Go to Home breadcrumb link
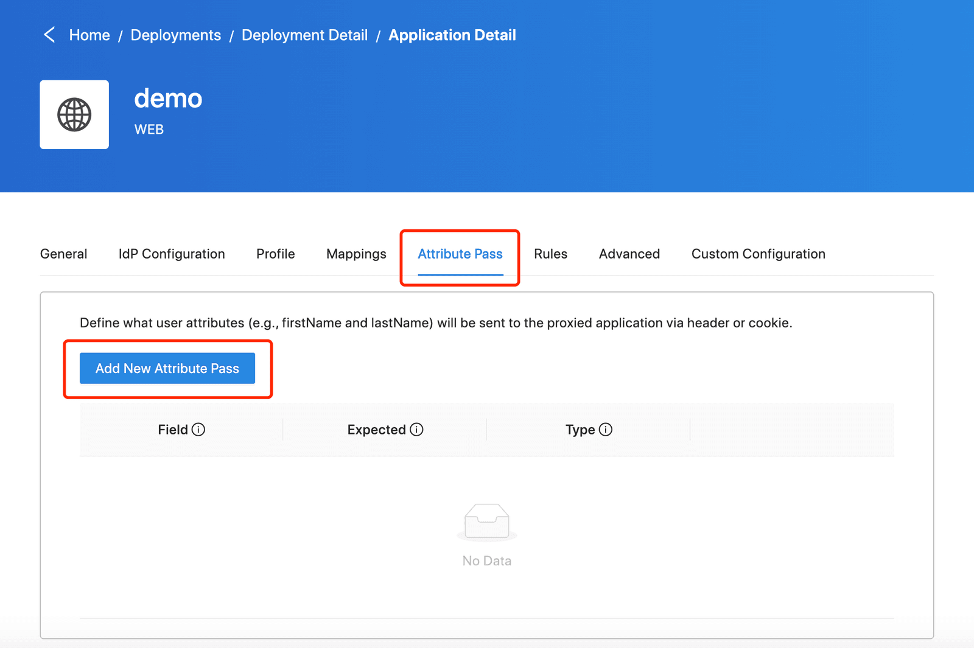Image resolution: width=974 pixels, height=648 pixels. pos(89,35)
